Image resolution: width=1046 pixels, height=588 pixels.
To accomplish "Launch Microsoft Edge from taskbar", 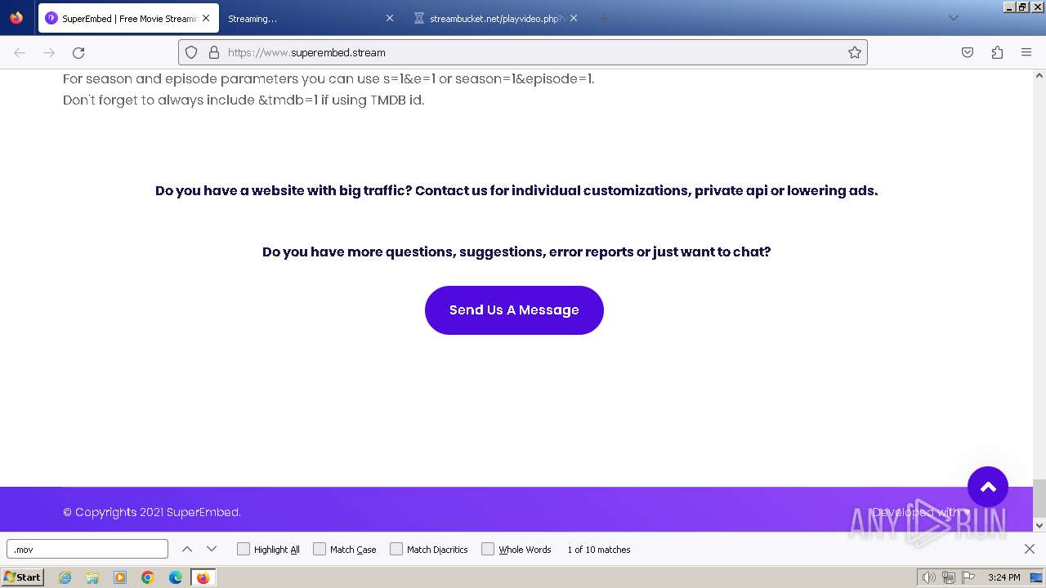I will [176, 577].
